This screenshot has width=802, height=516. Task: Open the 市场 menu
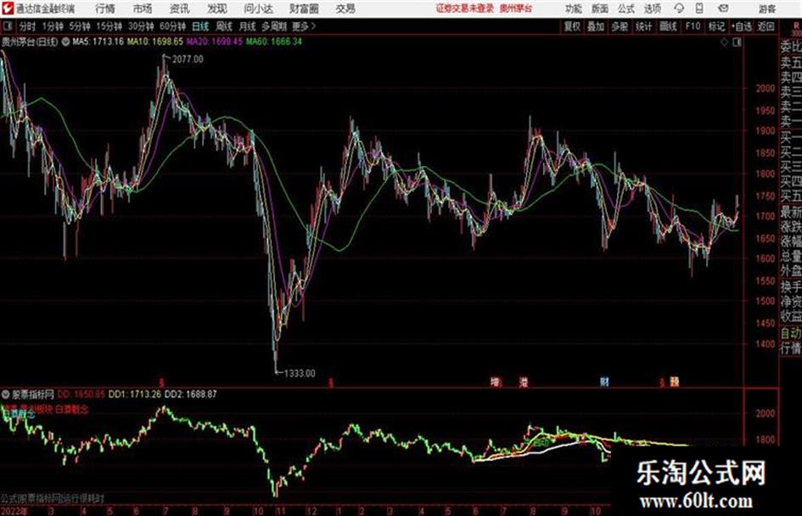(143, 8)
